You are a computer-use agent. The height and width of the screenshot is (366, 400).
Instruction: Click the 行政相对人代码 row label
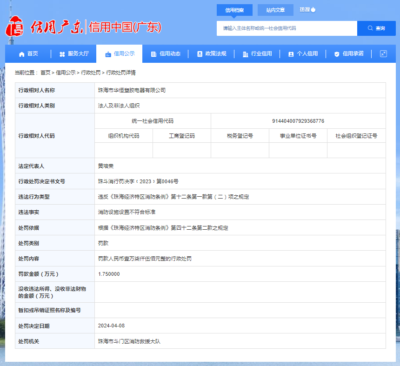tap(36, 136)
